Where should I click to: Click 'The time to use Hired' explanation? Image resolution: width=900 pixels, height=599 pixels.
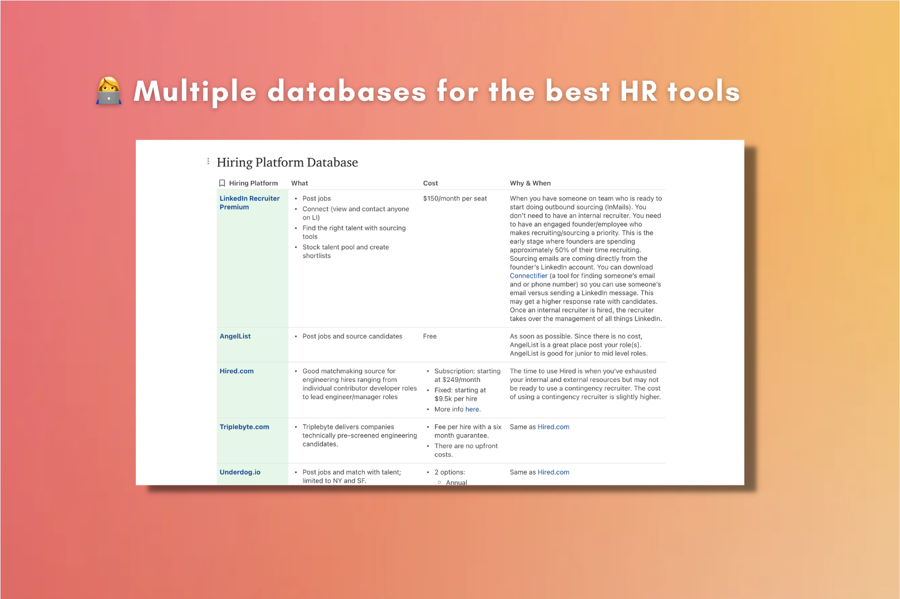pos(585,384)
